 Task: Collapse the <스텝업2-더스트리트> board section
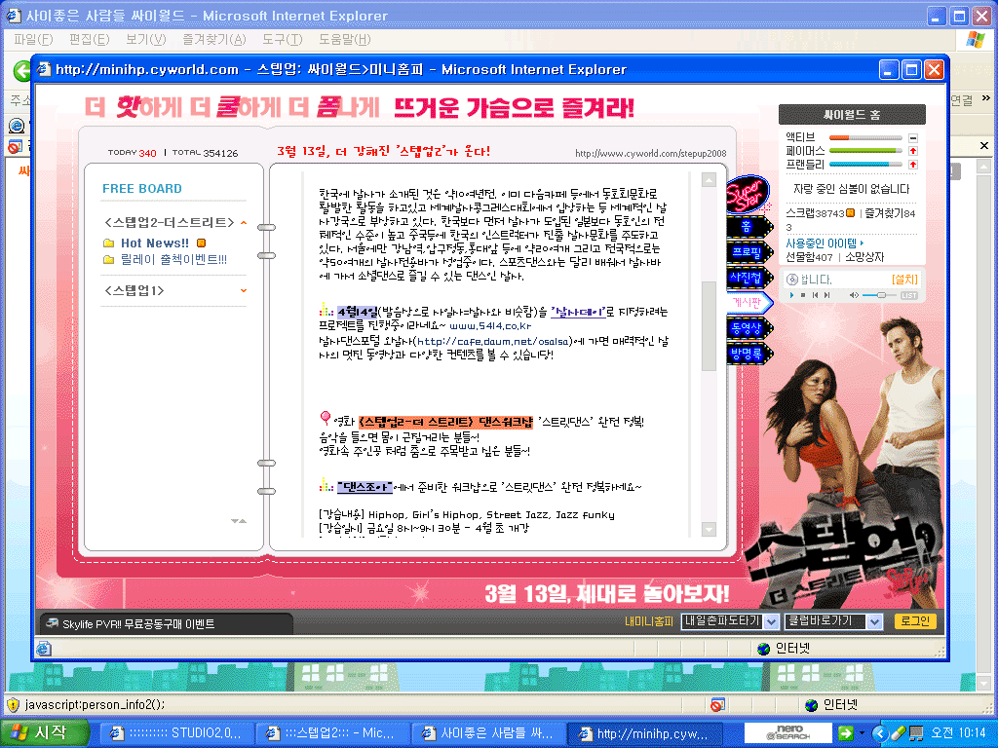(x=244, y=223)
